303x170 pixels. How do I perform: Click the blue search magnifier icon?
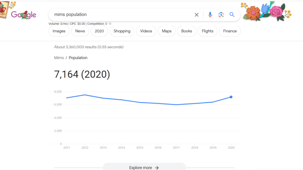tap(232, 15)
